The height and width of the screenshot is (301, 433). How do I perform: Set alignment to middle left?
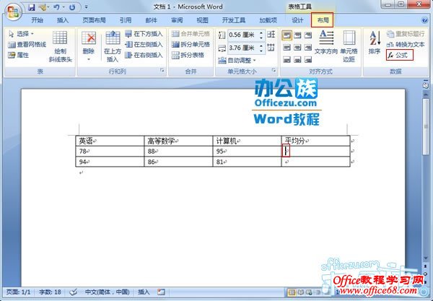point(287,48)
